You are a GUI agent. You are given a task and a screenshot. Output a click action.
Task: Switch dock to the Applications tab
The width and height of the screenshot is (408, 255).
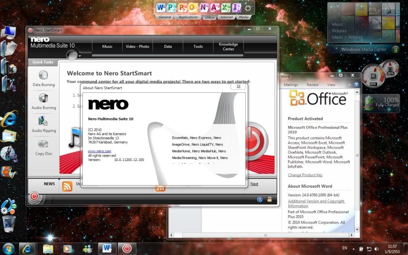tap(188, 17)
